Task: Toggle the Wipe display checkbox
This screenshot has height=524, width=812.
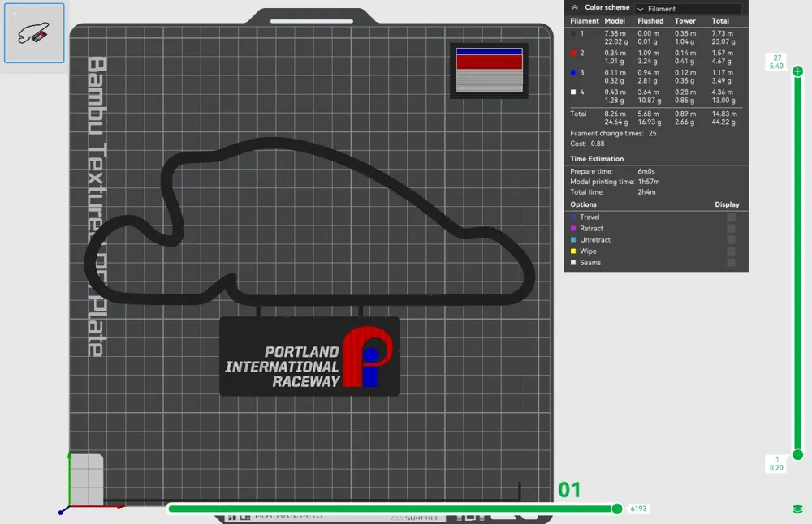Action: point(731,251)
